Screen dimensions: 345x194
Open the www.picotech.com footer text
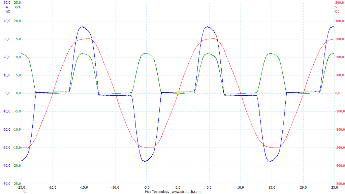pos(186,192)
